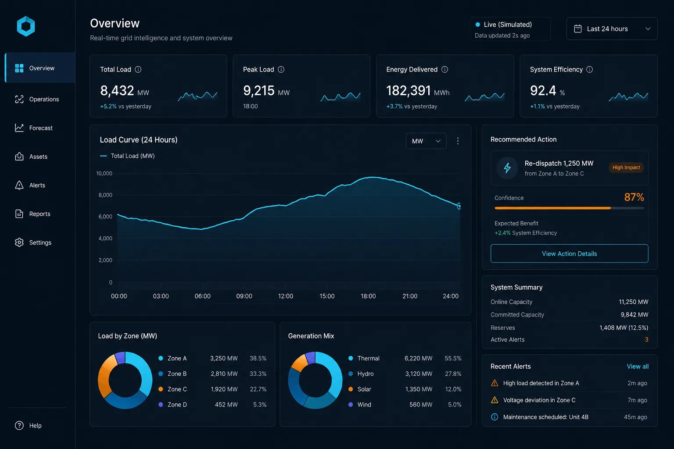Open Settings menu item
This screenshot has width=674, height=449.
[40, 242]
